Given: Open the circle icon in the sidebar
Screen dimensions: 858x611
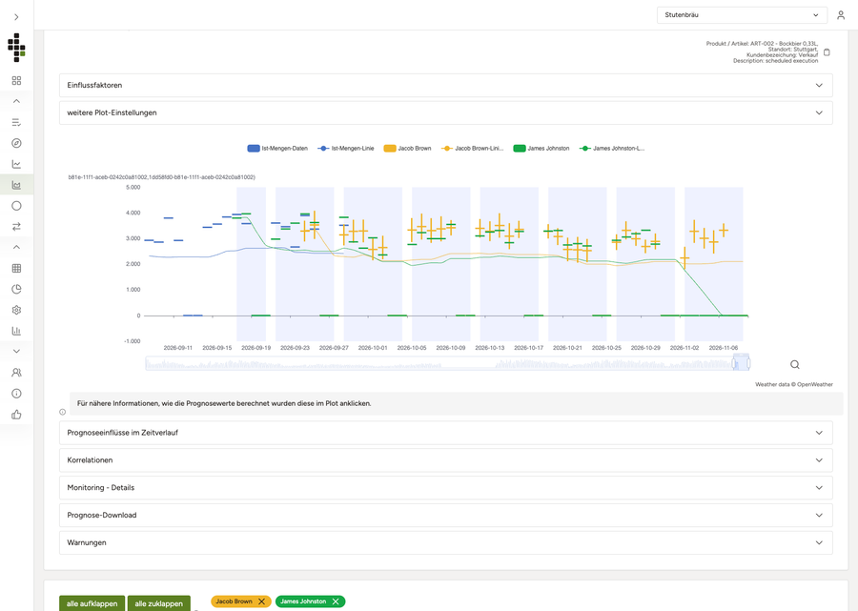Looking at the screenshot, I should click(16, 206).
